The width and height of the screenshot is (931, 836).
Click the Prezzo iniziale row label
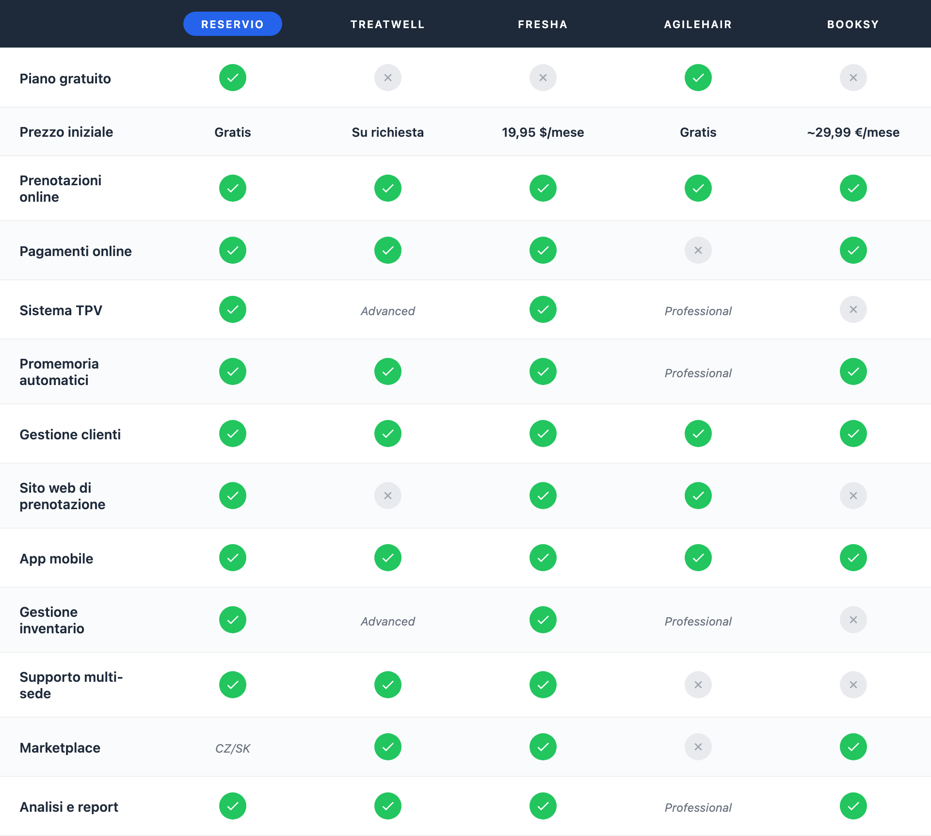point(66,131)
